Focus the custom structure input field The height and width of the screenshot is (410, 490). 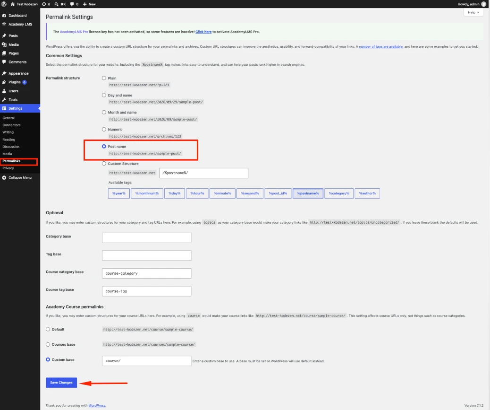tap(204, 173)
